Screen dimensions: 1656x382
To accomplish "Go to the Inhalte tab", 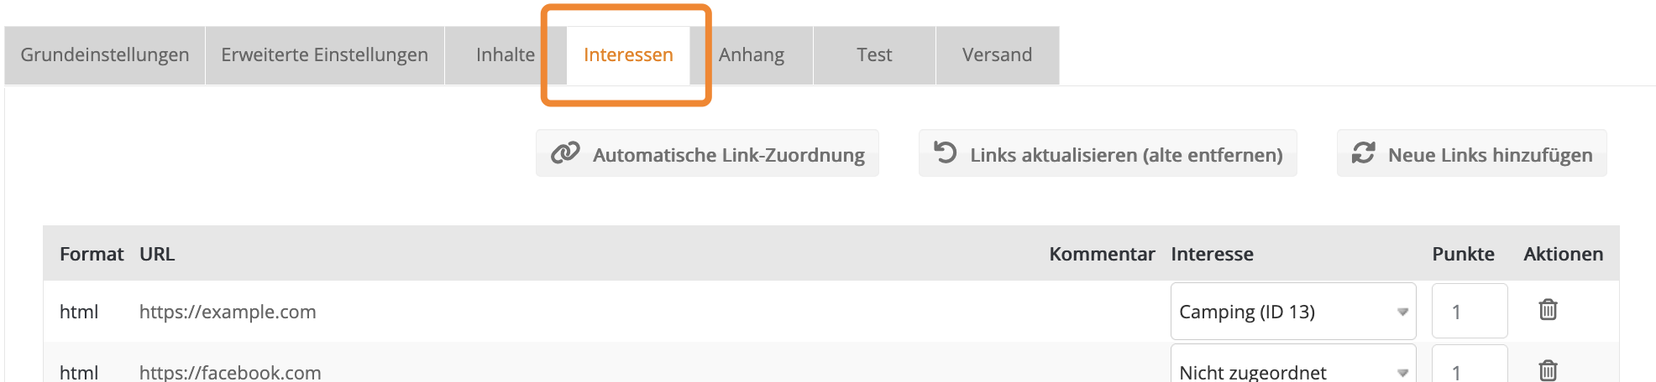I will [x=505, y=55].
